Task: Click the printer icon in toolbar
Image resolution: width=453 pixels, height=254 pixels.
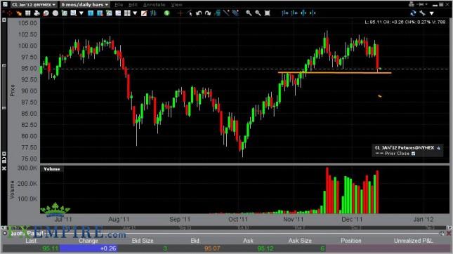Action: pyautogui.click(x=37, y=13)
